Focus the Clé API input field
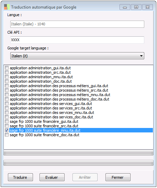Viewport: 157px width, 188px height. (77, 40)
